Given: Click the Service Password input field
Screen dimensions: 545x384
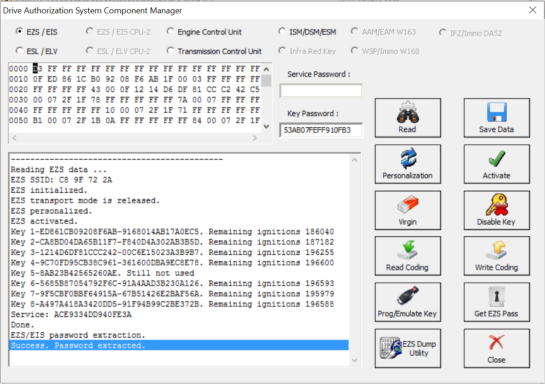Looking at the screenshot, I should point(321,91).
